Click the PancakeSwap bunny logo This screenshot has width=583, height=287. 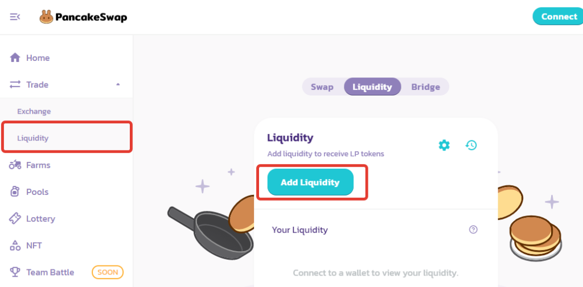click(x=46, y=17)
